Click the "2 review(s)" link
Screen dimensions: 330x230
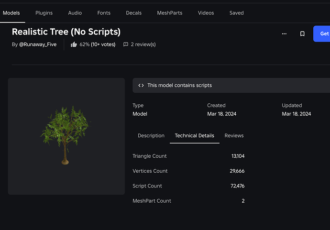point(143,44)
